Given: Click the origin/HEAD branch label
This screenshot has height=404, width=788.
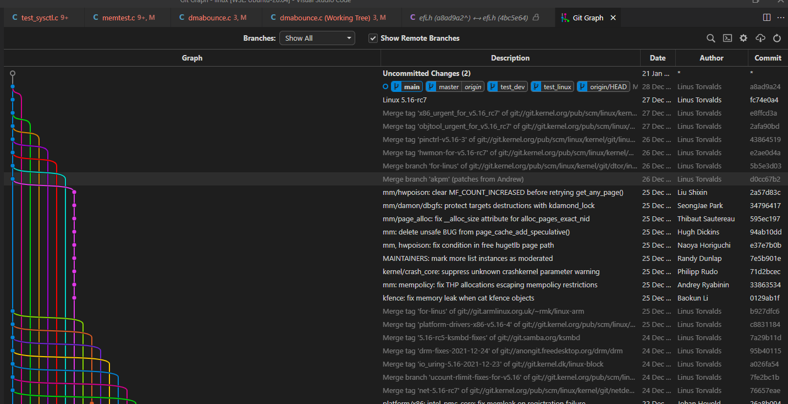Looking at the screenshot, I should point(603,87).
